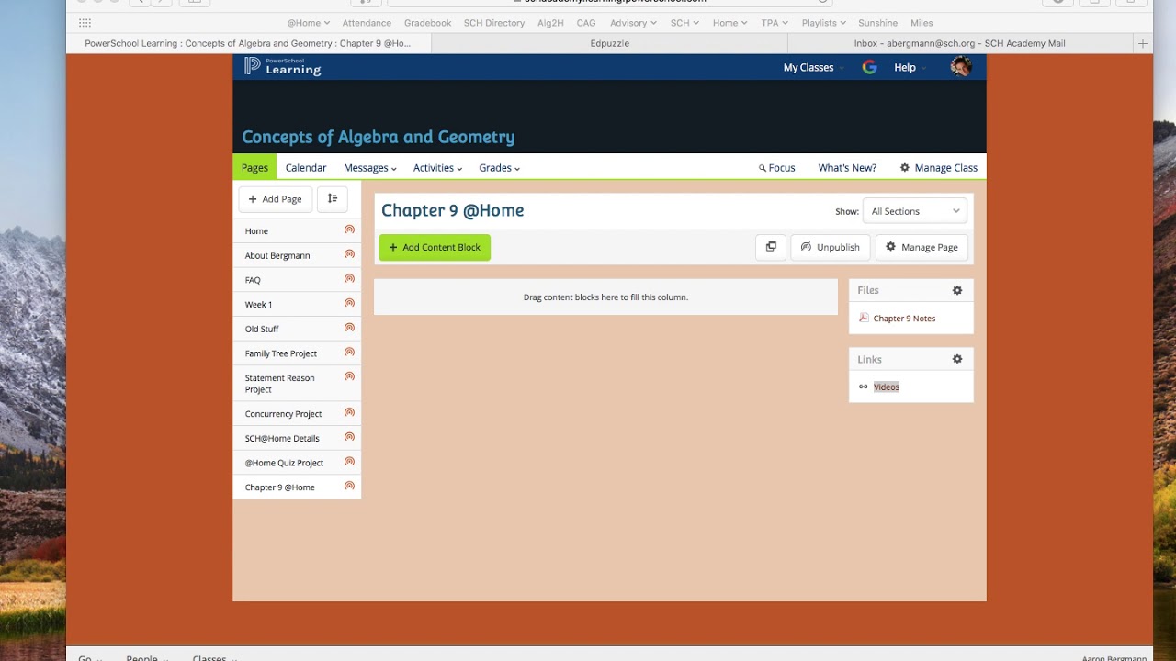Click the copy page icon button
Screen dimensions: 1176x661
tap(771, 247)
